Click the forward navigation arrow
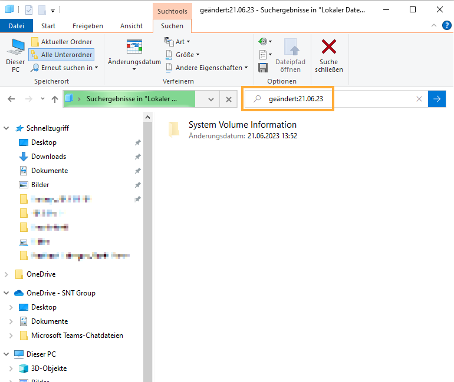This screenshot has width=454, height=382. pyautogui.click(x=29, y=99)
